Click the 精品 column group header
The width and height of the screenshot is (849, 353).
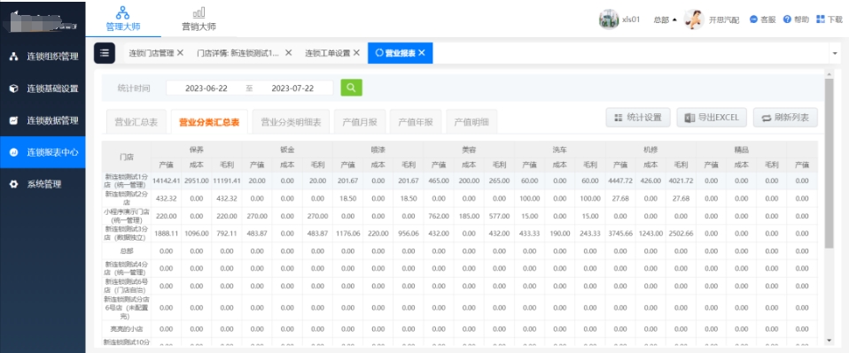pyautogui.click(x=741, y=150)
